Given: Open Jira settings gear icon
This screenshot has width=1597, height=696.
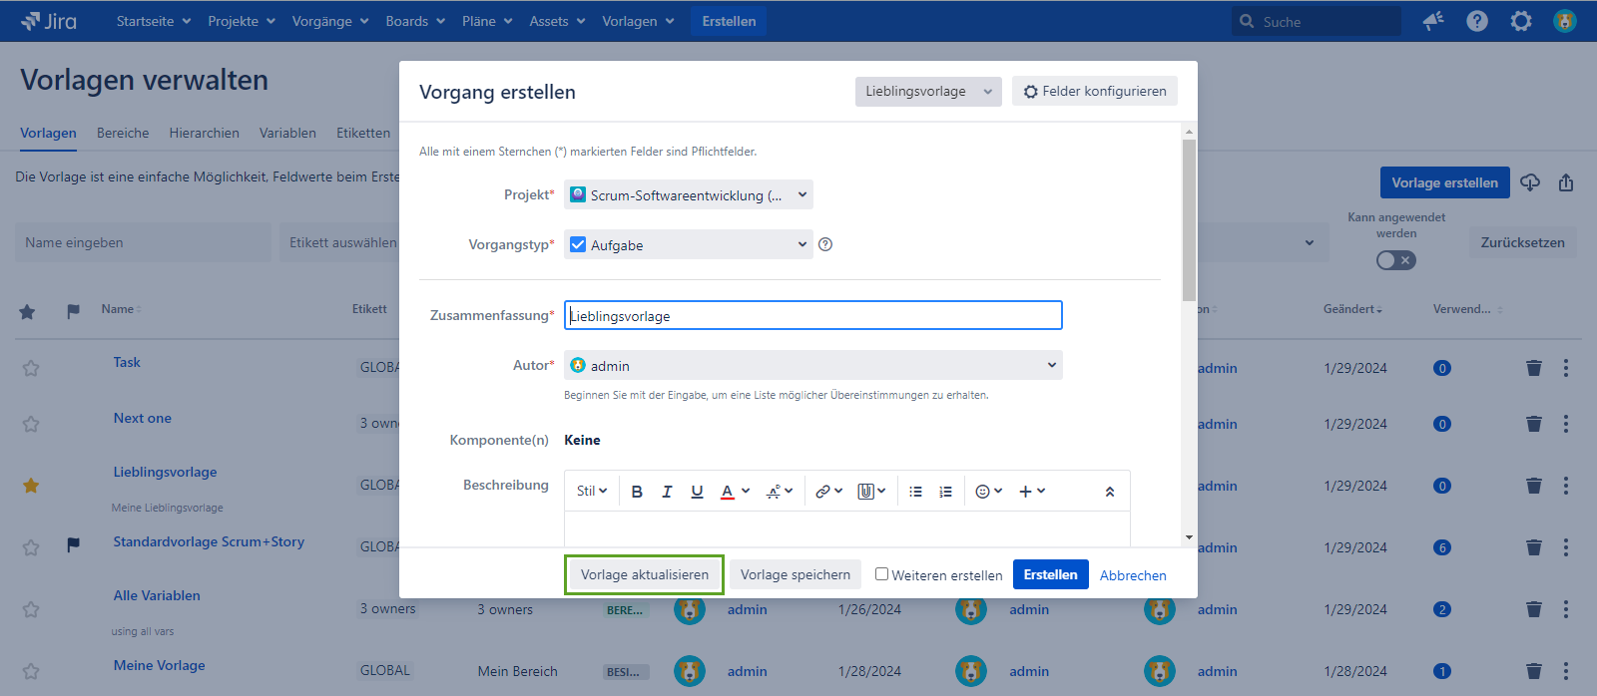Looking at the screenshot, I should coord(1520,21).
